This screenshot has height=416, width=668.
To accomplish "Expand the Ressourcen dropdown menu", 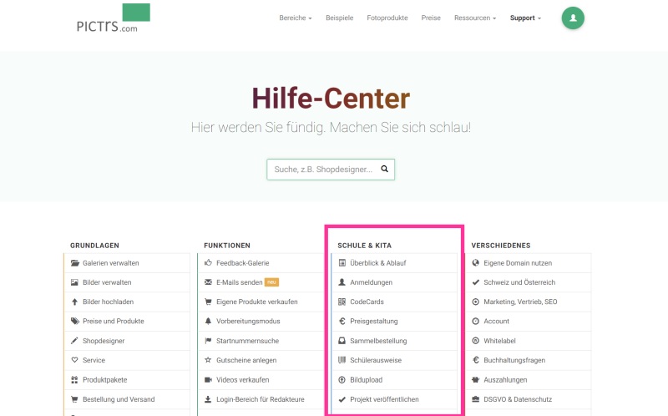I will [x=474, y=18].
